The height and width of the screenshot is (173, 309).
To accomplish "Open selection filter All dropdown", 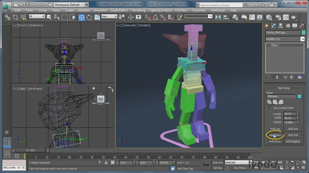I will (37, 16).
